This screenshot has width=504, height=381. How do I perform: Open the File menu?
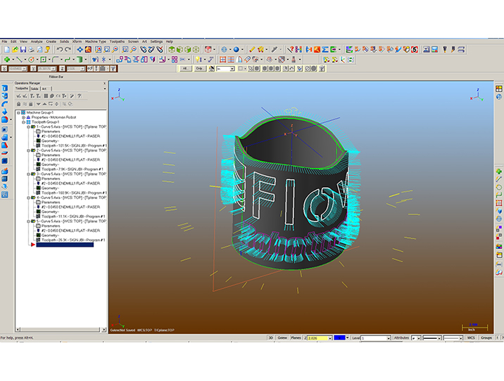(4, 41)
